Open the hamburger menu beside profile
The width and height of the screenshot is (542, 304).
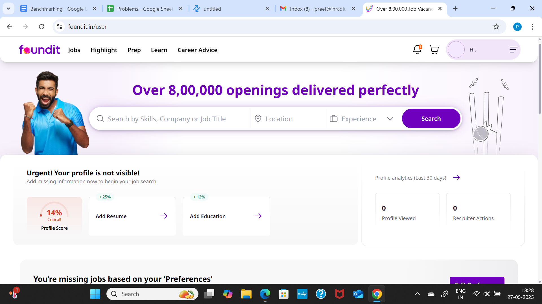point(513,50)
